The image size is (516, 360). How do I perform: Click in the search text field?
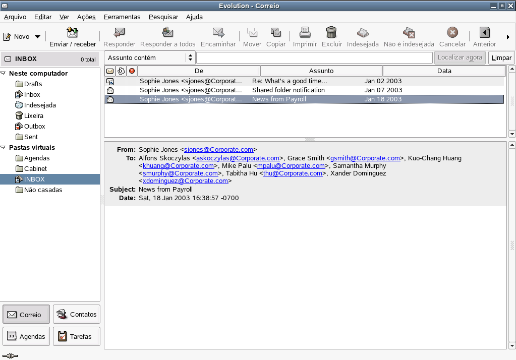coord(314,57)
